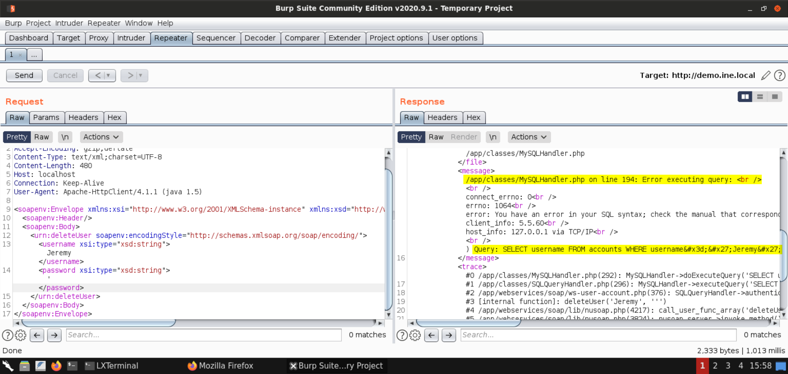The height and width of the screenshot is (374, 788).
Task: Switch to side-by-side split layout view
Action: pos(745,97)
